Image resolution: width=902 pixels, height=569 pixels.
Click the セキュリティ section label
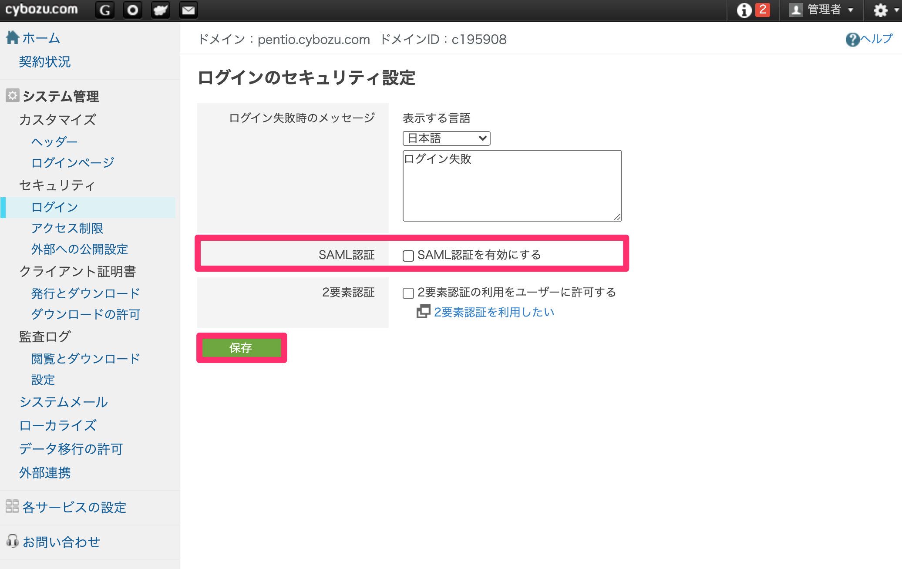pos(57,185)
